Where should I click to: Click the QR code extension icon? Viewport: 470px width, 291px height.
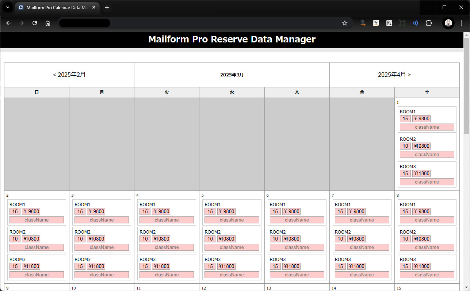pyautogui.click(x=389, y=23)
